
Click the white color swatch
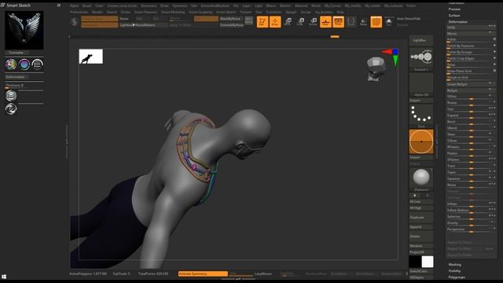428,262
